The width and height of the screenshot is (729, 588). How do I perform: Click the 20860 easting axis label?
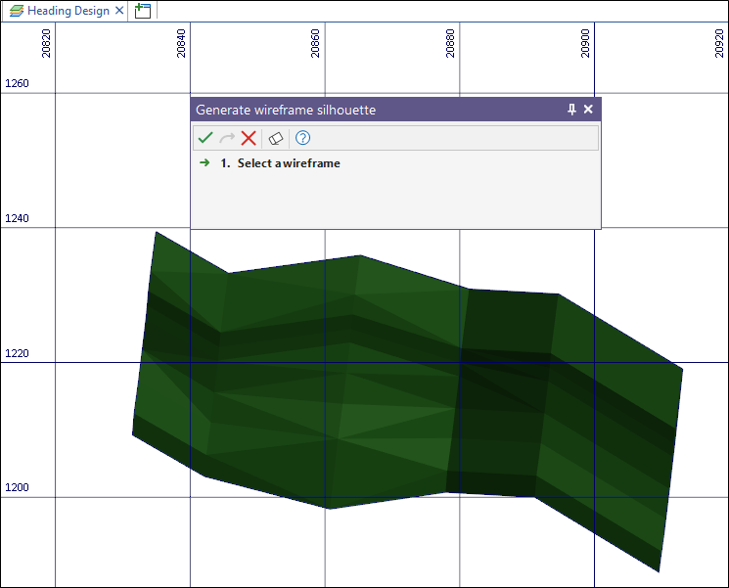[316, 44]
